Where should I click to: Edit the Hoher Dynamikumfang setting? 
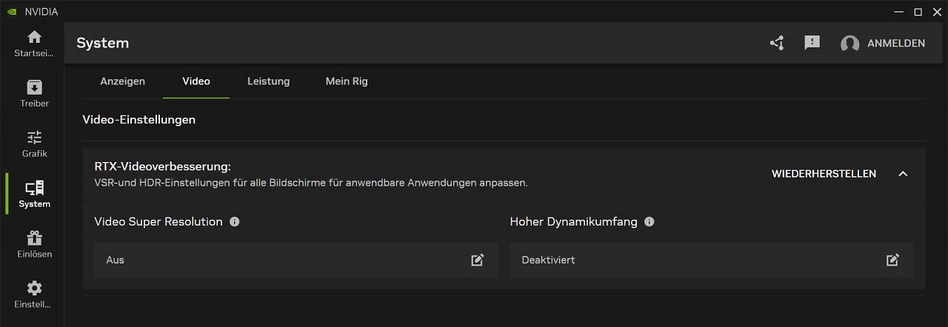pos(893,260)
